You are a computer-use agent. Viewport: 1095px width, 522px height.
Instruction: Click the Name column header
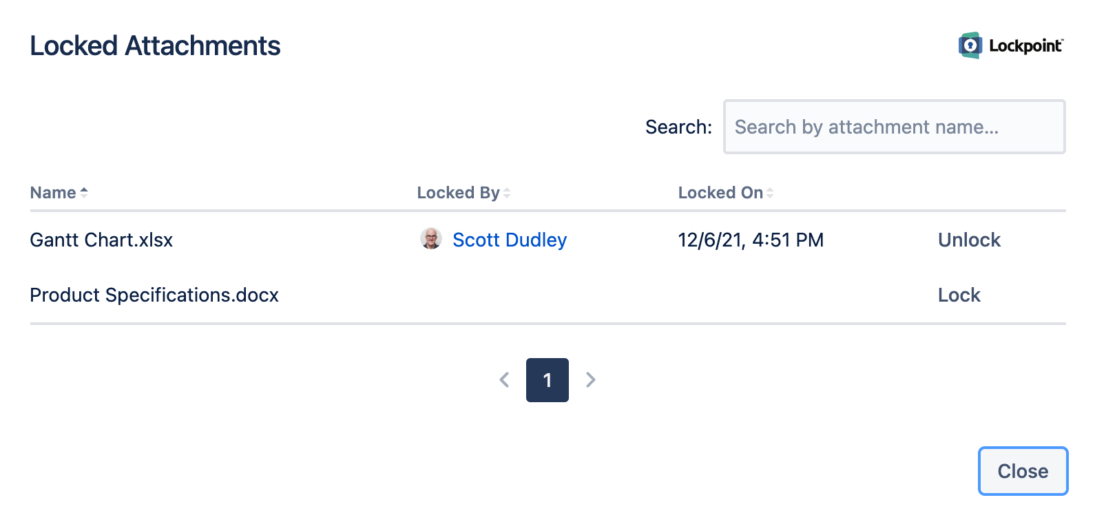point(53,193)
